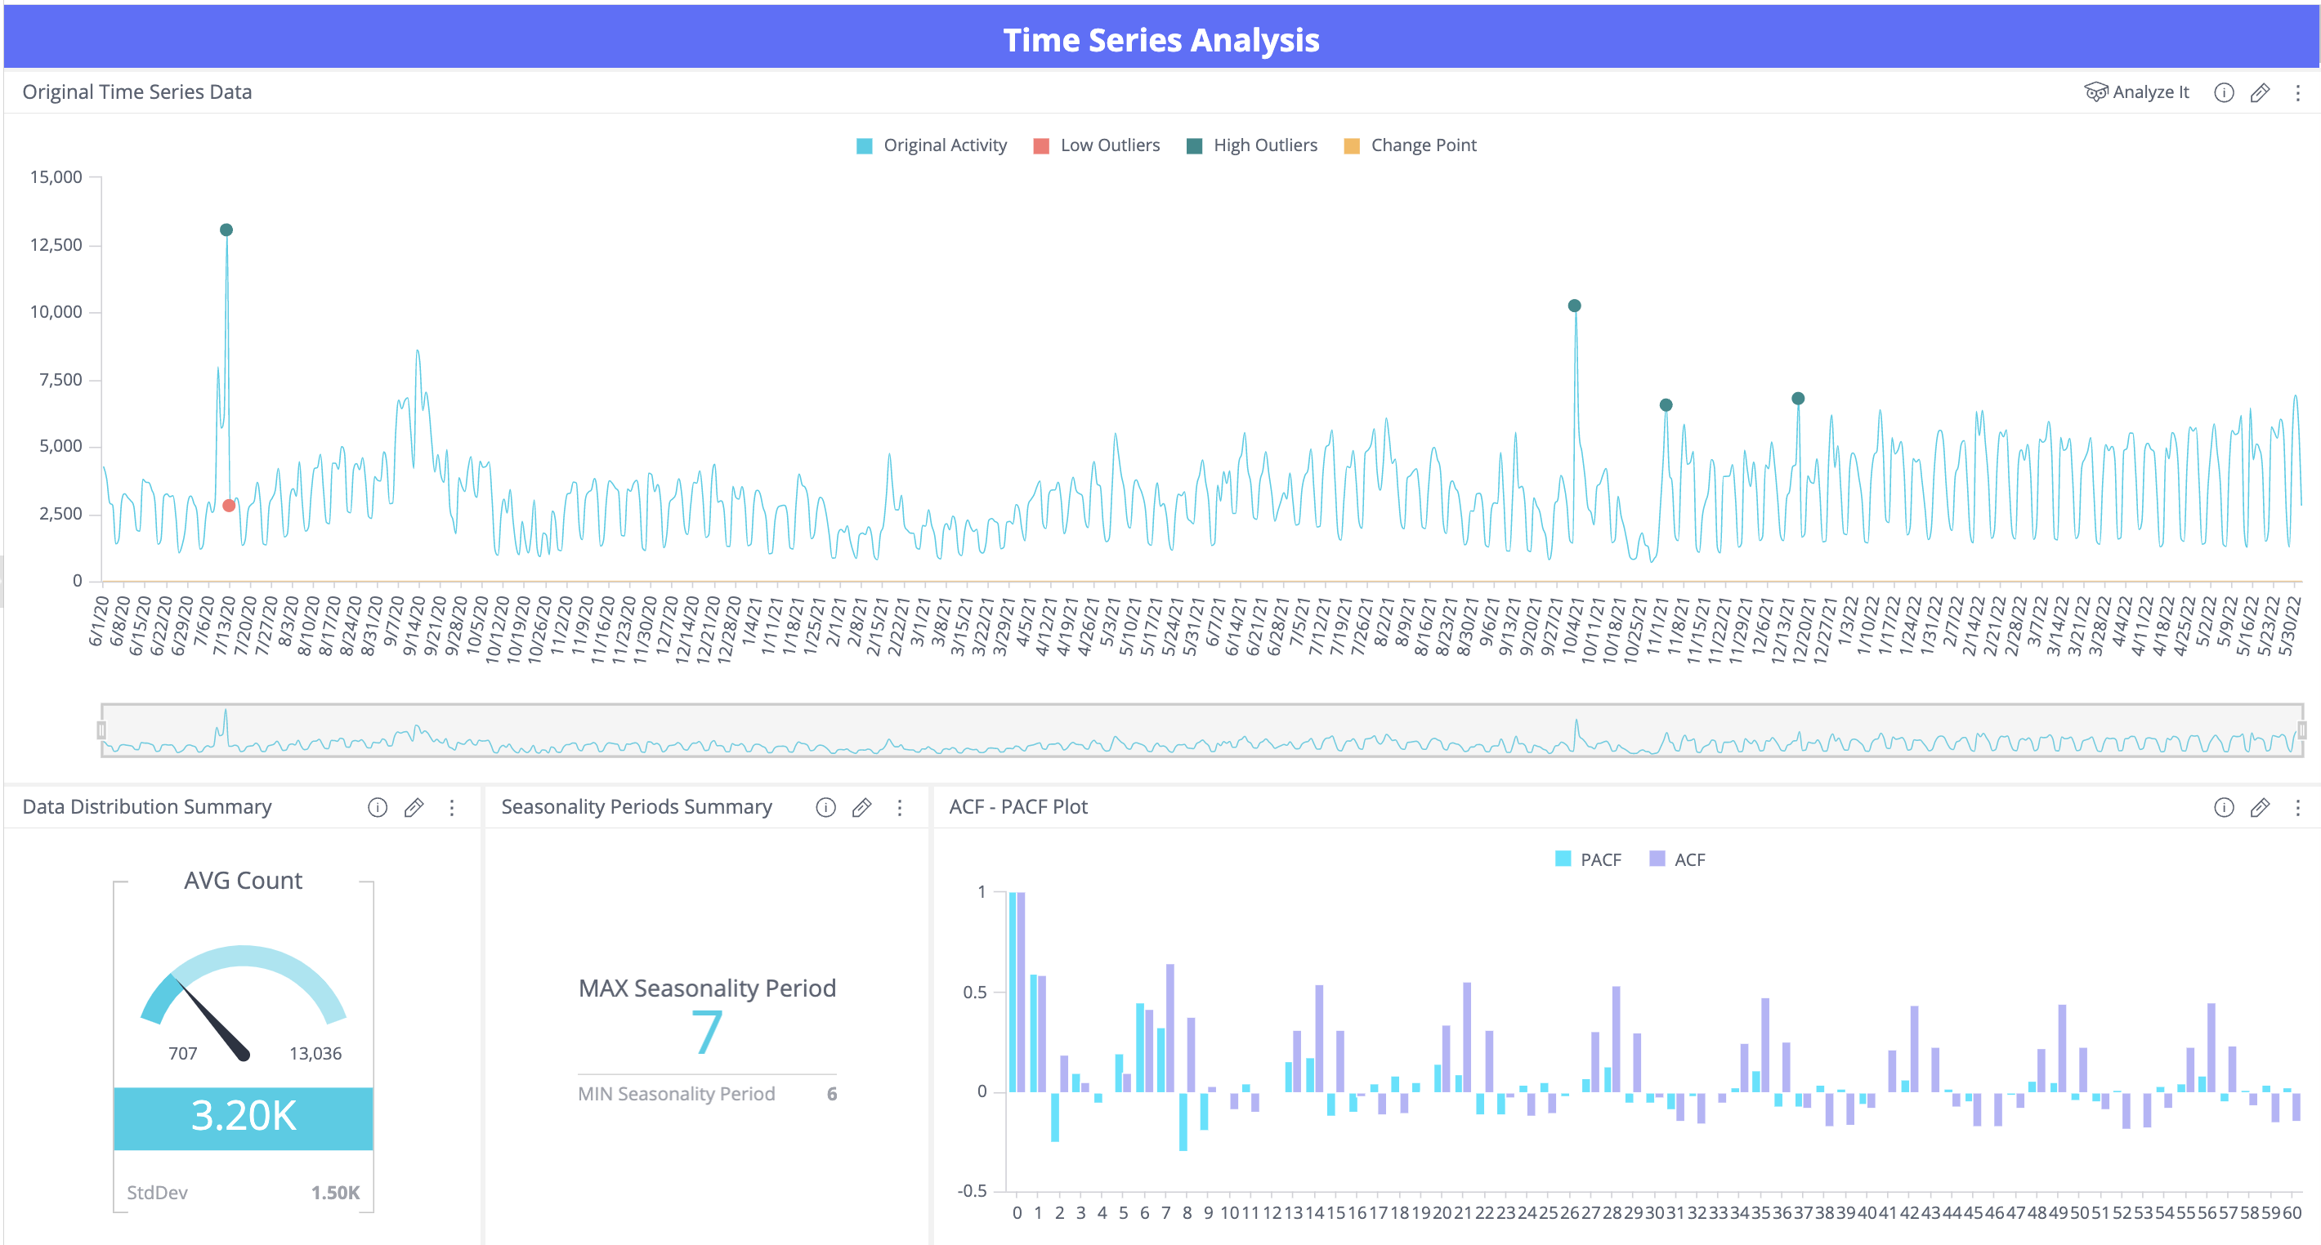Edit the ACF - PACF Plot panel
The width and height of the screenshot is (2321, 1245).
coord(2260,807)
